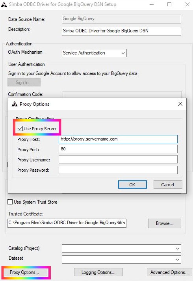
Task: Click the "Trusted Certificate:" label
Action: 26,214
